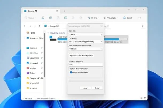The height and width of the screenshot is (108, 163).
Task: Click pin icon next to Download
Action: point(42,53)
